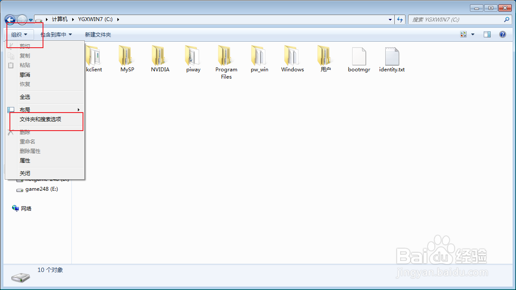
Task: Click the drive icon in the status pane
Action: pyautogui.click(x=21, y=277)
